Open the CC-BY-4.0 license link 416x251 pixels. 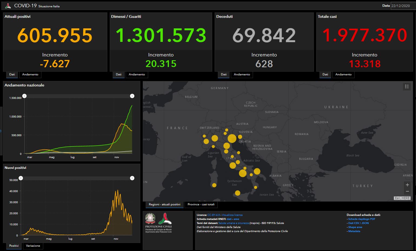pos(214,215)
